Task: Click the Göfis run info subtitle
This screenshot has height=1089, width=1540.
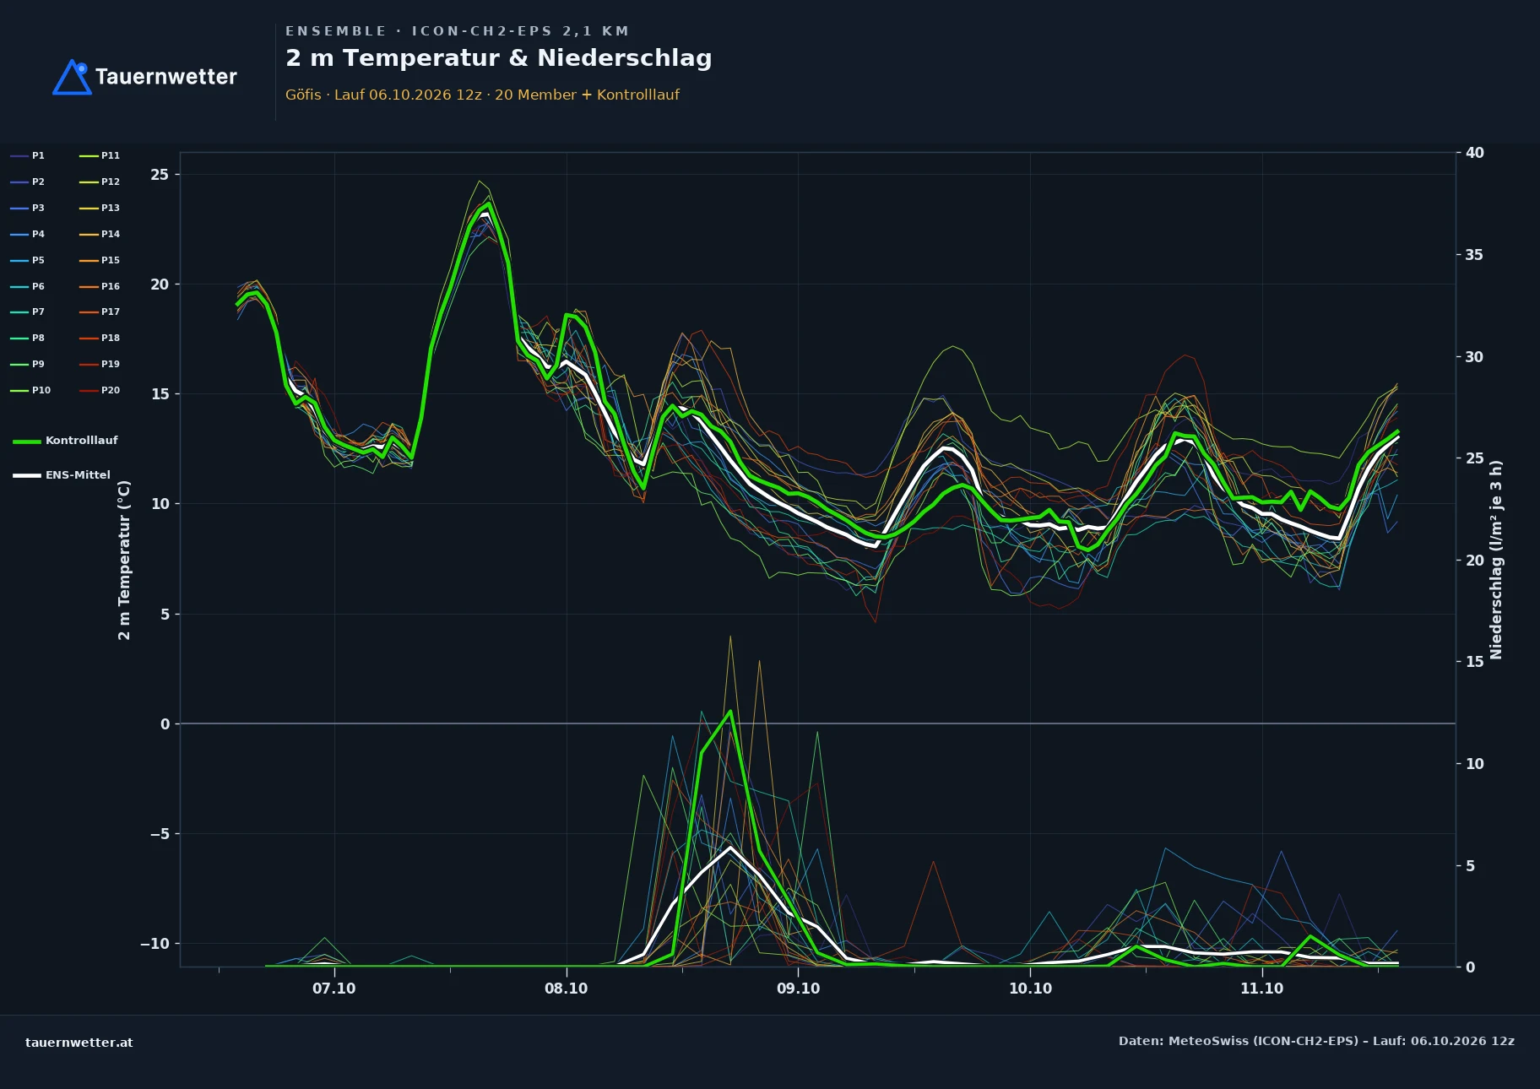Action: coord(482,95)
